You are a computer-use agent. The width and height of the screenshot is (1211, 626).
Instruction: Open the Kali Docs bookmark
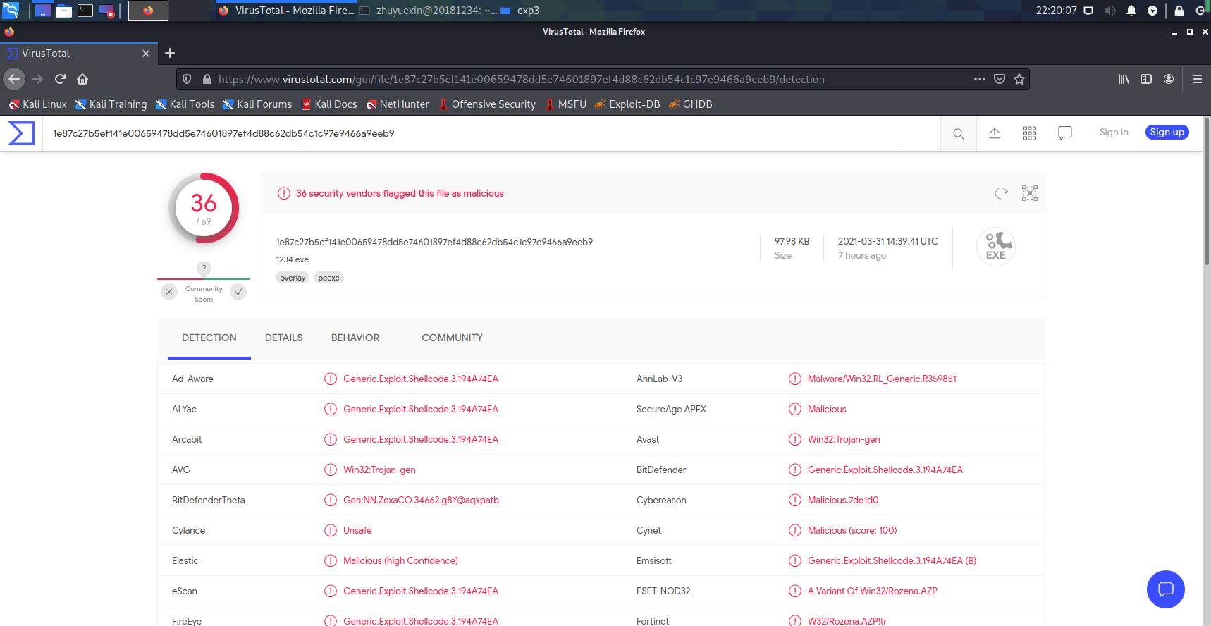point(329,104)
